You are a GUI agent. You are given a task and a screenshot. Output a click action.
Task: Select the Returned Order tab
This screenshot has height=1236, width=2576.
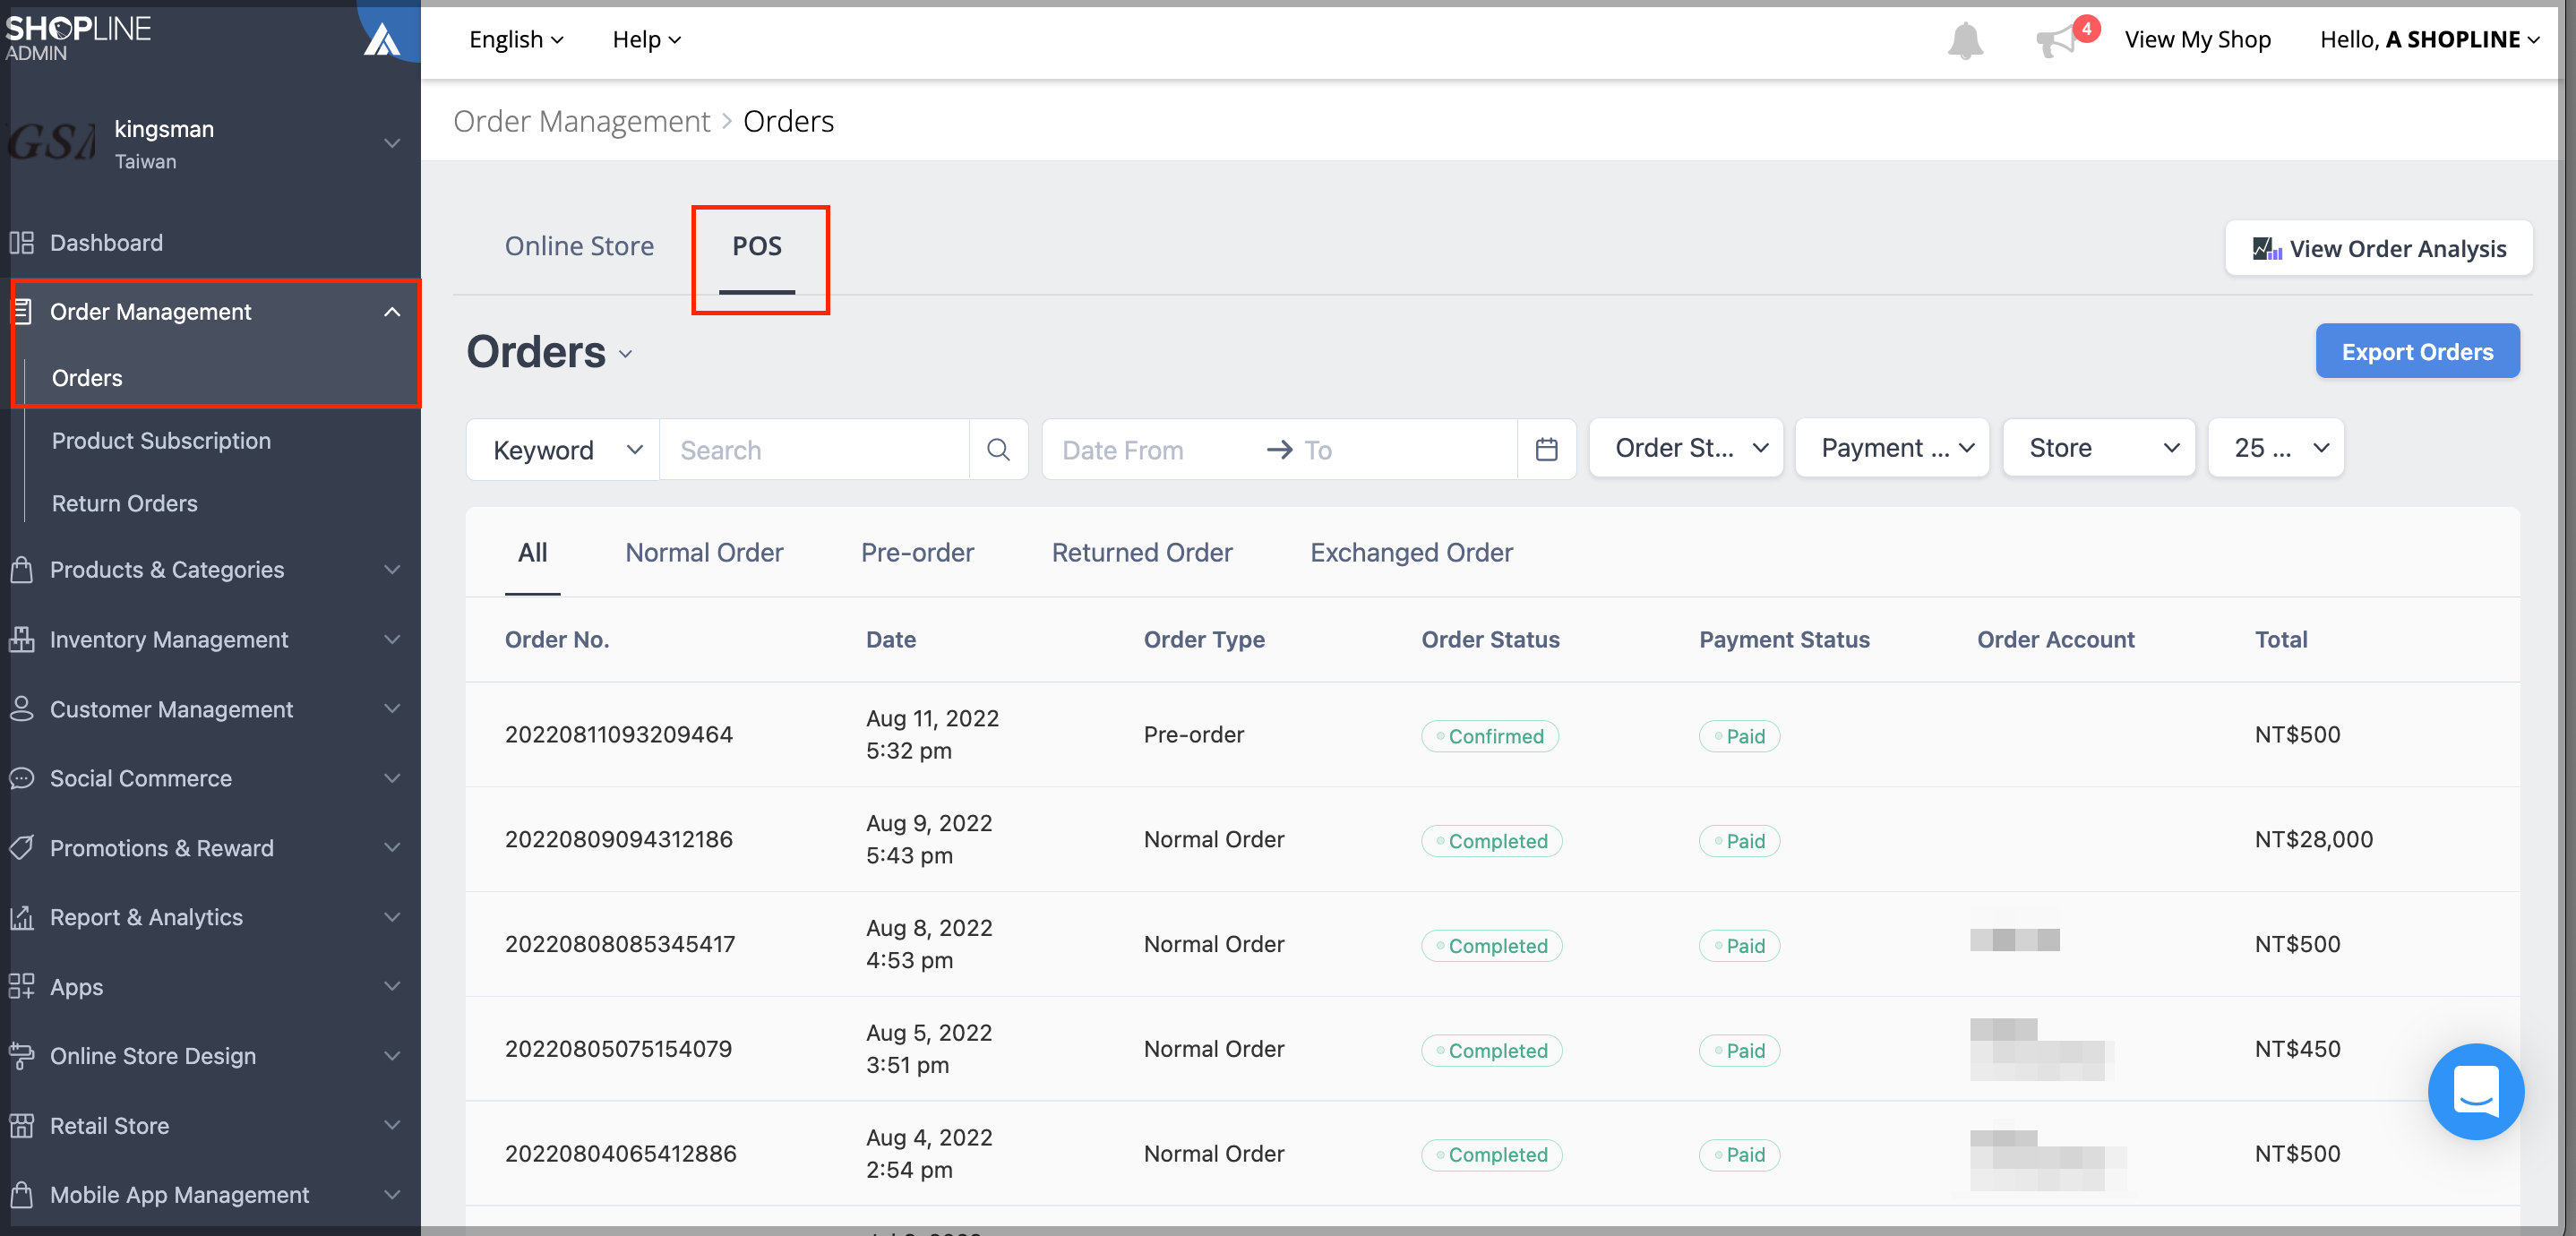click(1142, 553)
